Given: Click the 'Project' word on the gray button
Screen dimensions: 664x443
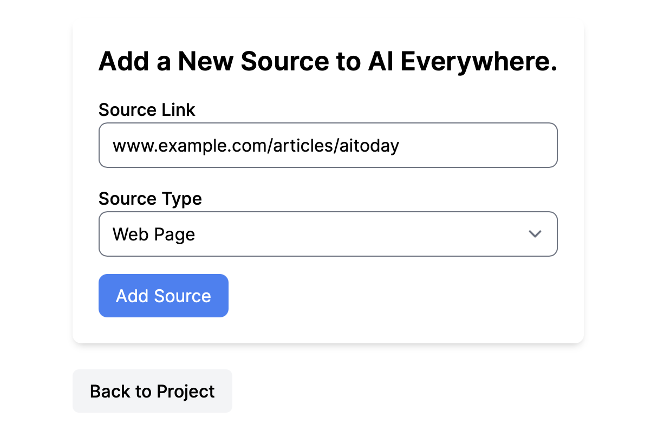Looking at the screenshot, I should pyautogui.click(x=185, y=391).
